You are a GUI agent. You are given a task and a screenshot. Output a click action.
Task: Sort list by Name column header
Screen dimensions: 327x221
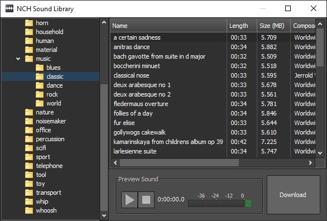click(x=169, y=26)
